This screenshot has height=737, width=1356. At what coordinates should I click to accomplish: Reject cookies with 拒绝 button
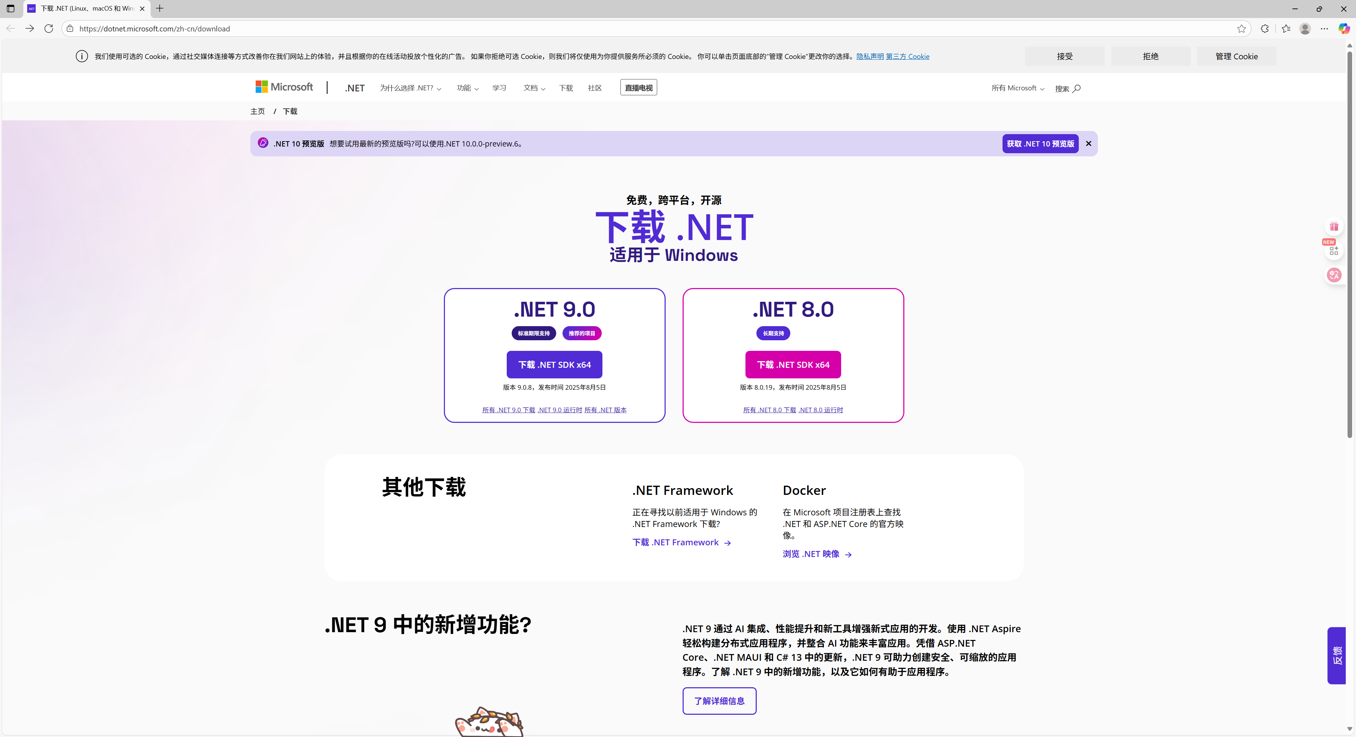(x=1151, y=56)
